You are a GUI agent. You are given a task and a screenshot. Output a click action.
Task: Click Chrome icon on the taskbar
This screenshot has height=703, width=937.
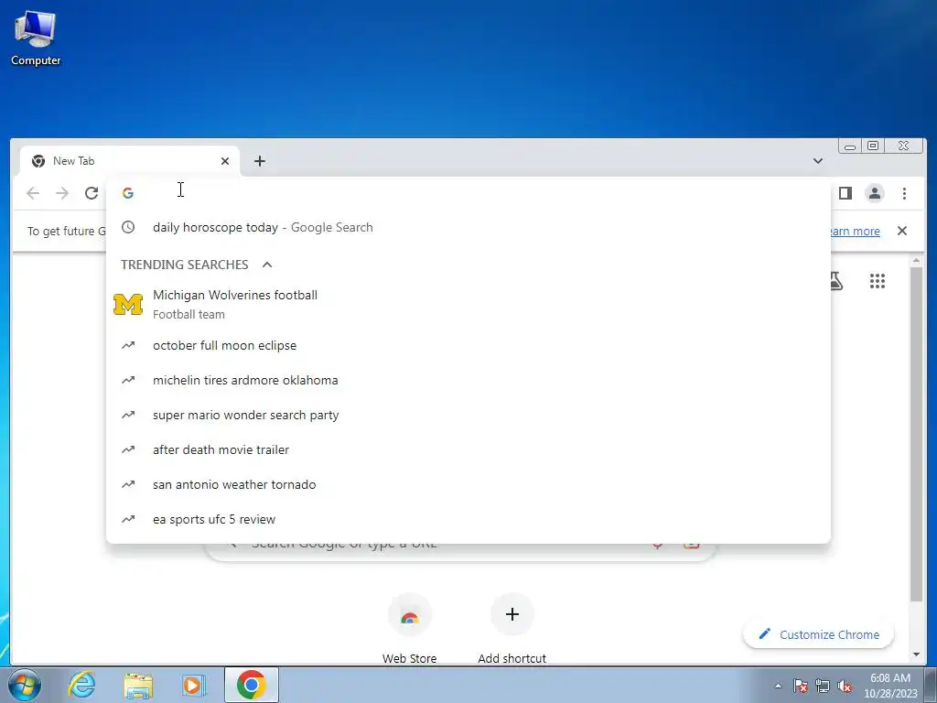pyautogui.click(x=251, y=685)
